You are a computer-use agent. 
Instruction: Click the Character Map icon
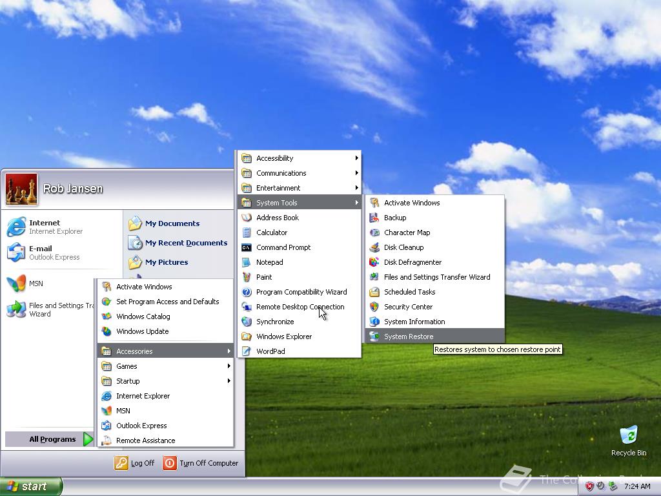point(374,232)
